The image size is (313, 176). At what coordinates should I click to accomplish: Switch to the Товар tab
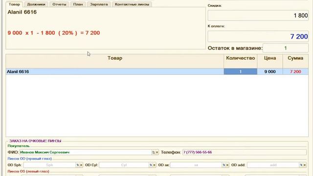(14, 4)
